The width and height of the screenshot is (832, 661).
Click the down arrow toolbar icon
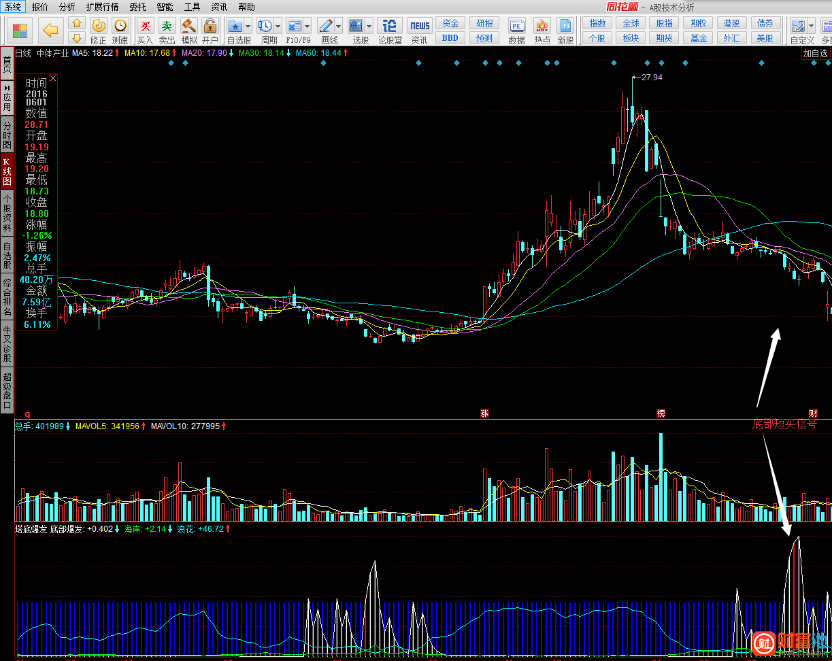coord(77,37)
